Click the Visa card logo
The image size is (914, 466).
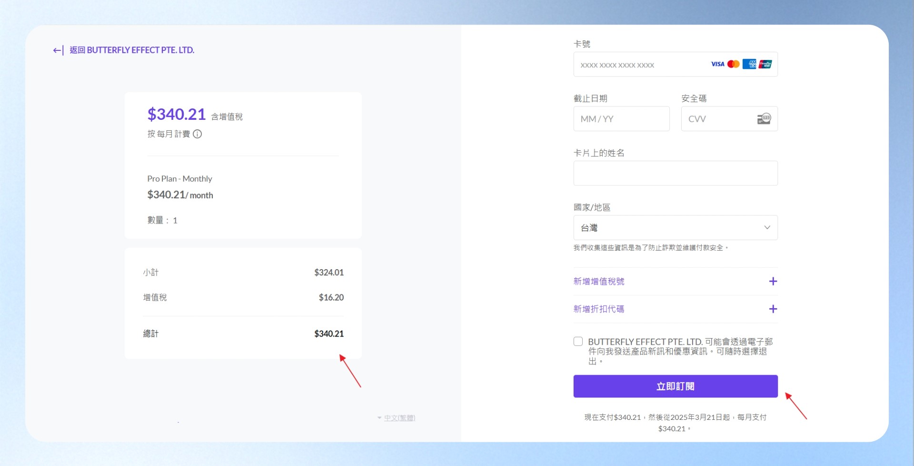[717, 64]
